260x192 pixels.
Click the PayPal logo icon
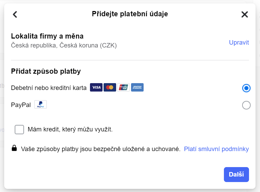click(40, 104)
